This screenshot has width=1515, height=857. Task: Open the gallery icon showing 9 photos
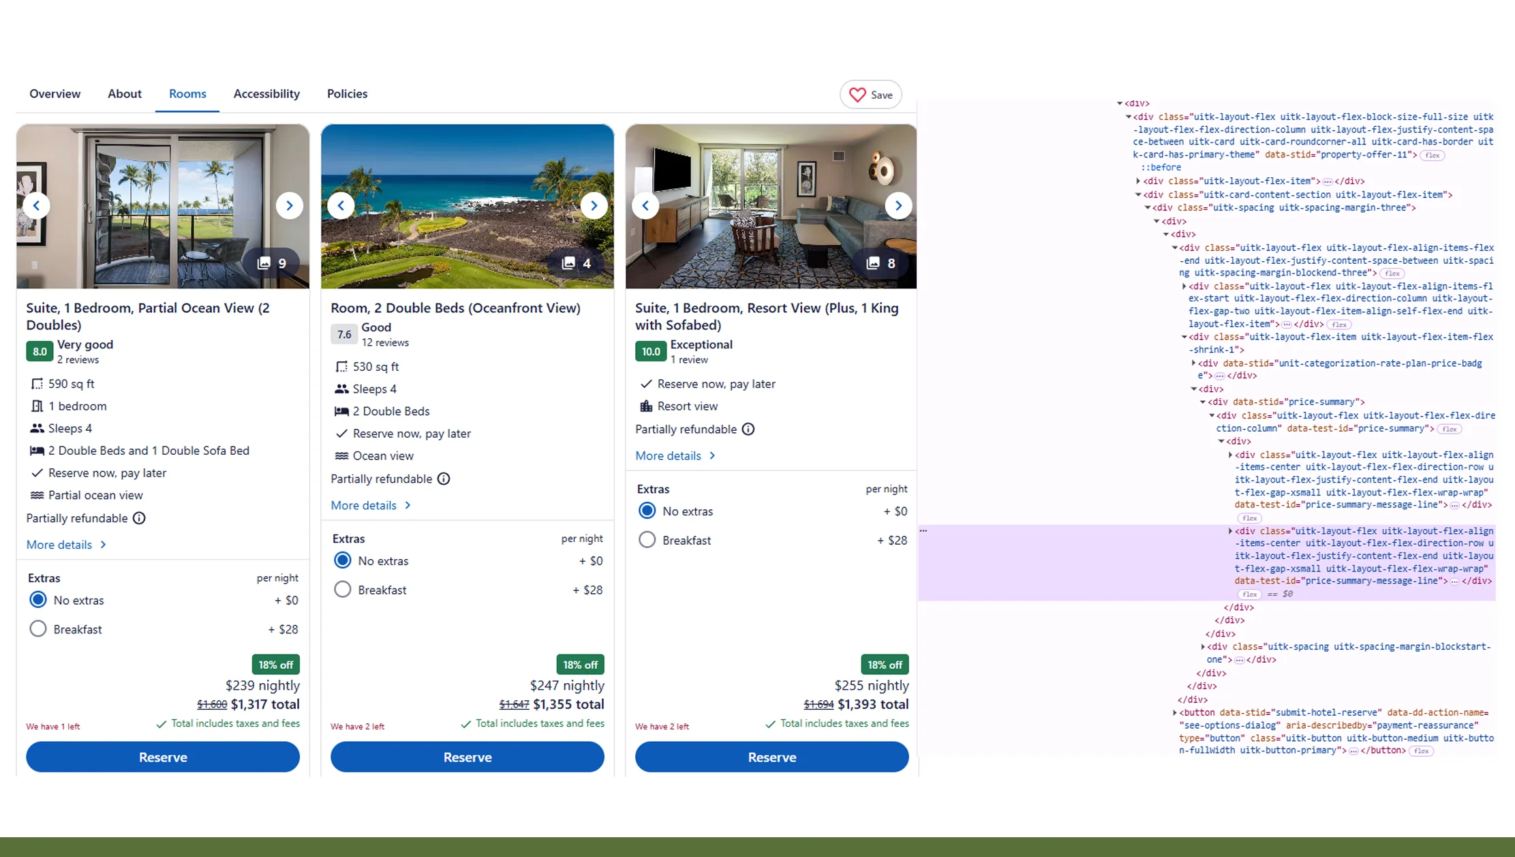[271, 262]
